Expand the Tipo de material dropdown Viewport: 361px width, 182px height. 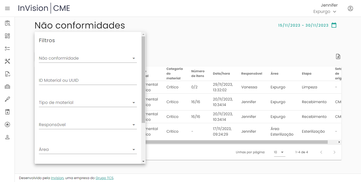pyautogui.click(x=87, y=103)
